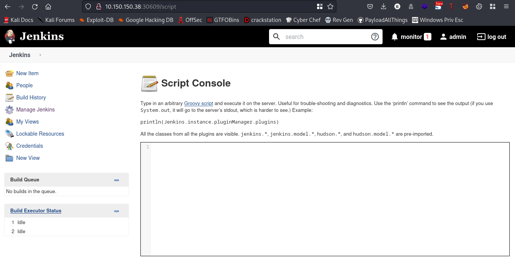The image size is (515, 260).
Task: Open the Kali Docs bookmark
Action: click(19, 20)
